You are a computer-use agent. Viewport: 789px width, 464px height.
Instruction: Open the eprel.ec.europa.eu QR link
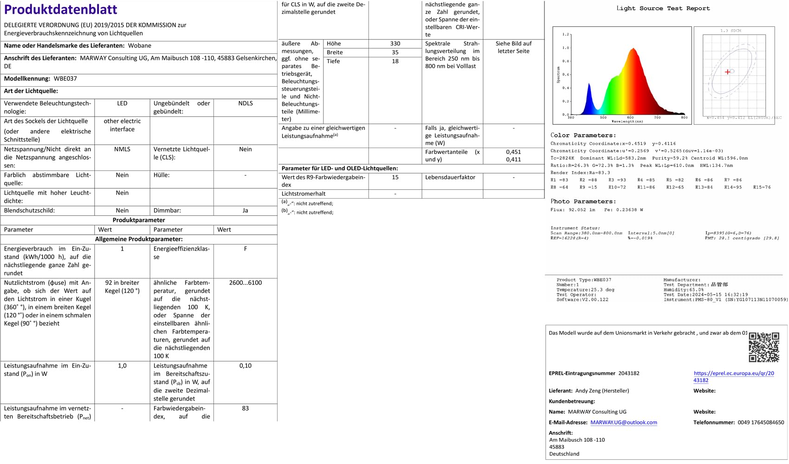point(734,376)
